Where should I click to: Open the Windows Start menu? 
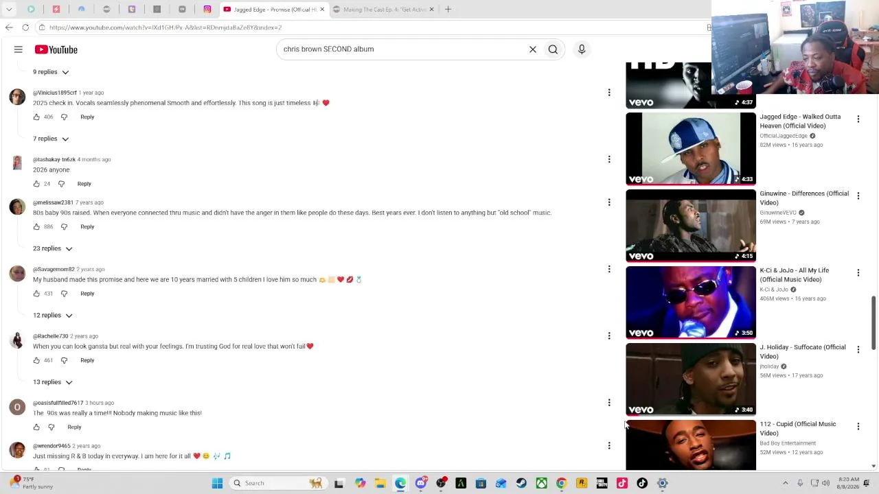[217, 483]
